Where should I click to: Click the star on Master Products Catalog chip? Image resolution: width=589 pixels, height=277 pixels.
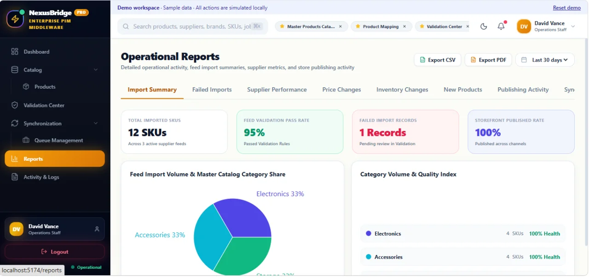pos(282,27)
